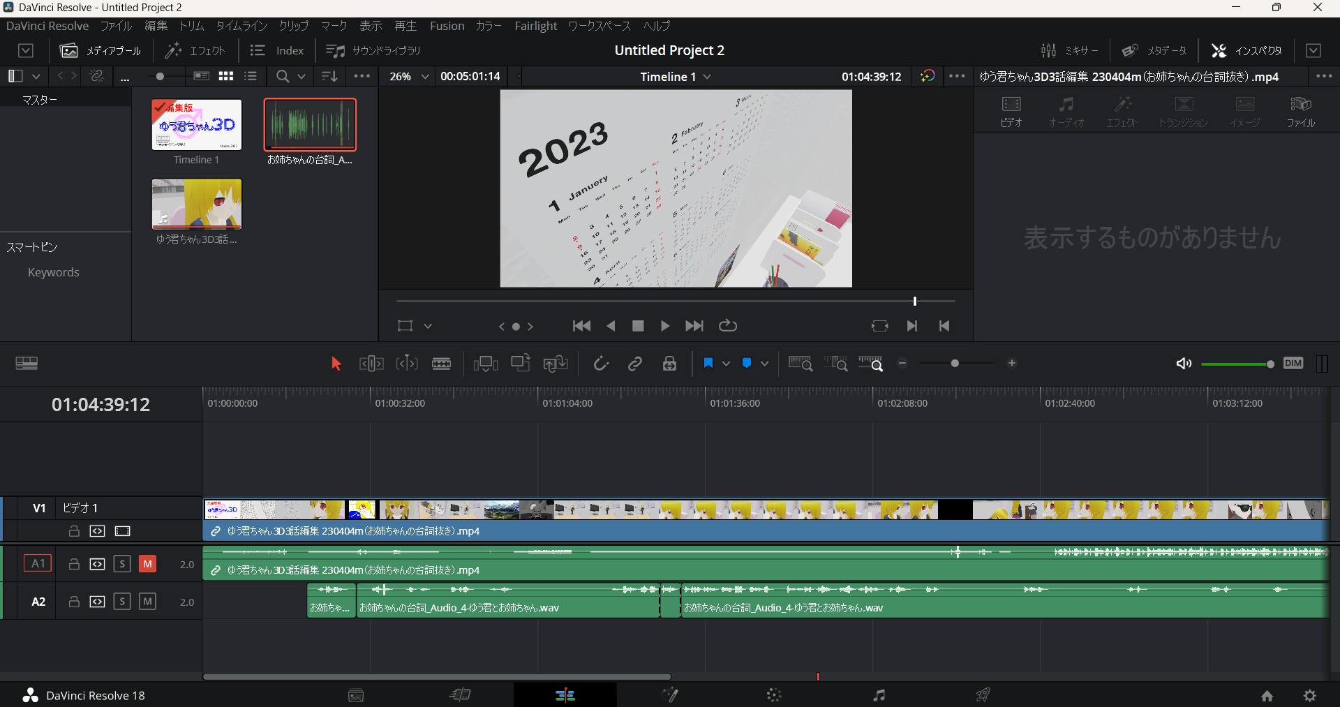The width and height of the screenshot is (1340, 707).
Task: Click viewer stop button
Action: click(x=638, y=326)
